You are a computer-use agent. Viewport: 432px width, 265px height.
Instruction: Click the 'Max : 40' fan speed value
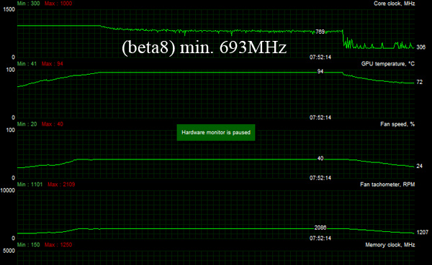tap(53, 124)
